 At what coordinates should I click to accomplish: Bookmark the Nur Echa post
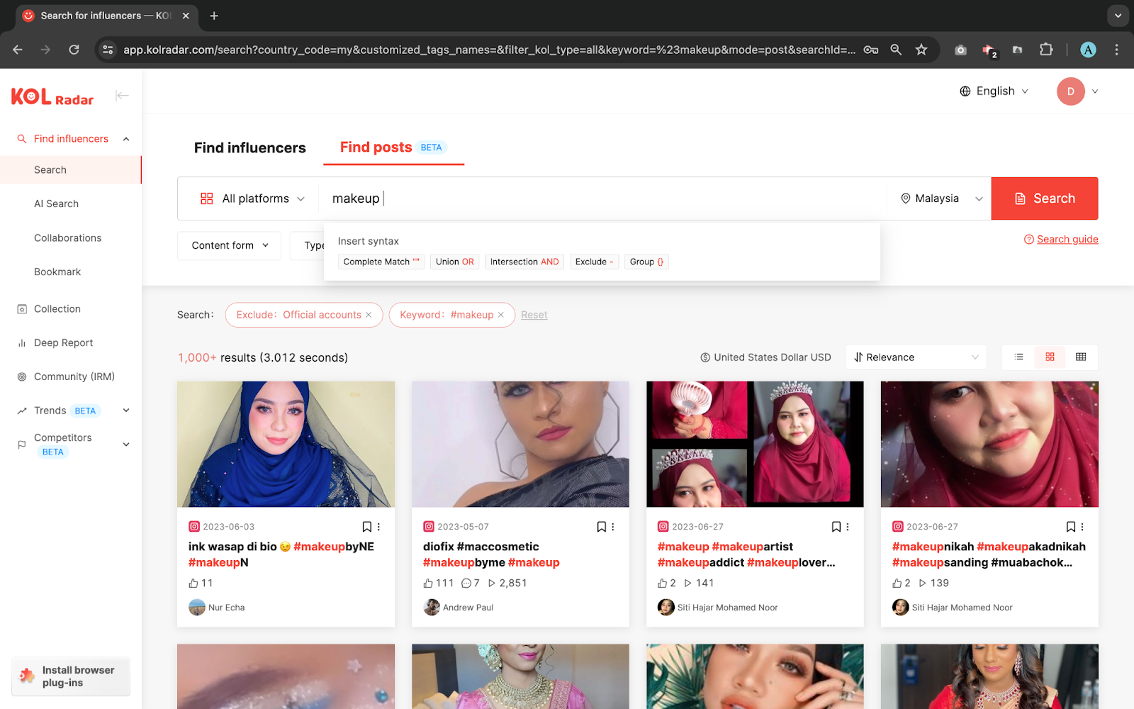[366, 527]
